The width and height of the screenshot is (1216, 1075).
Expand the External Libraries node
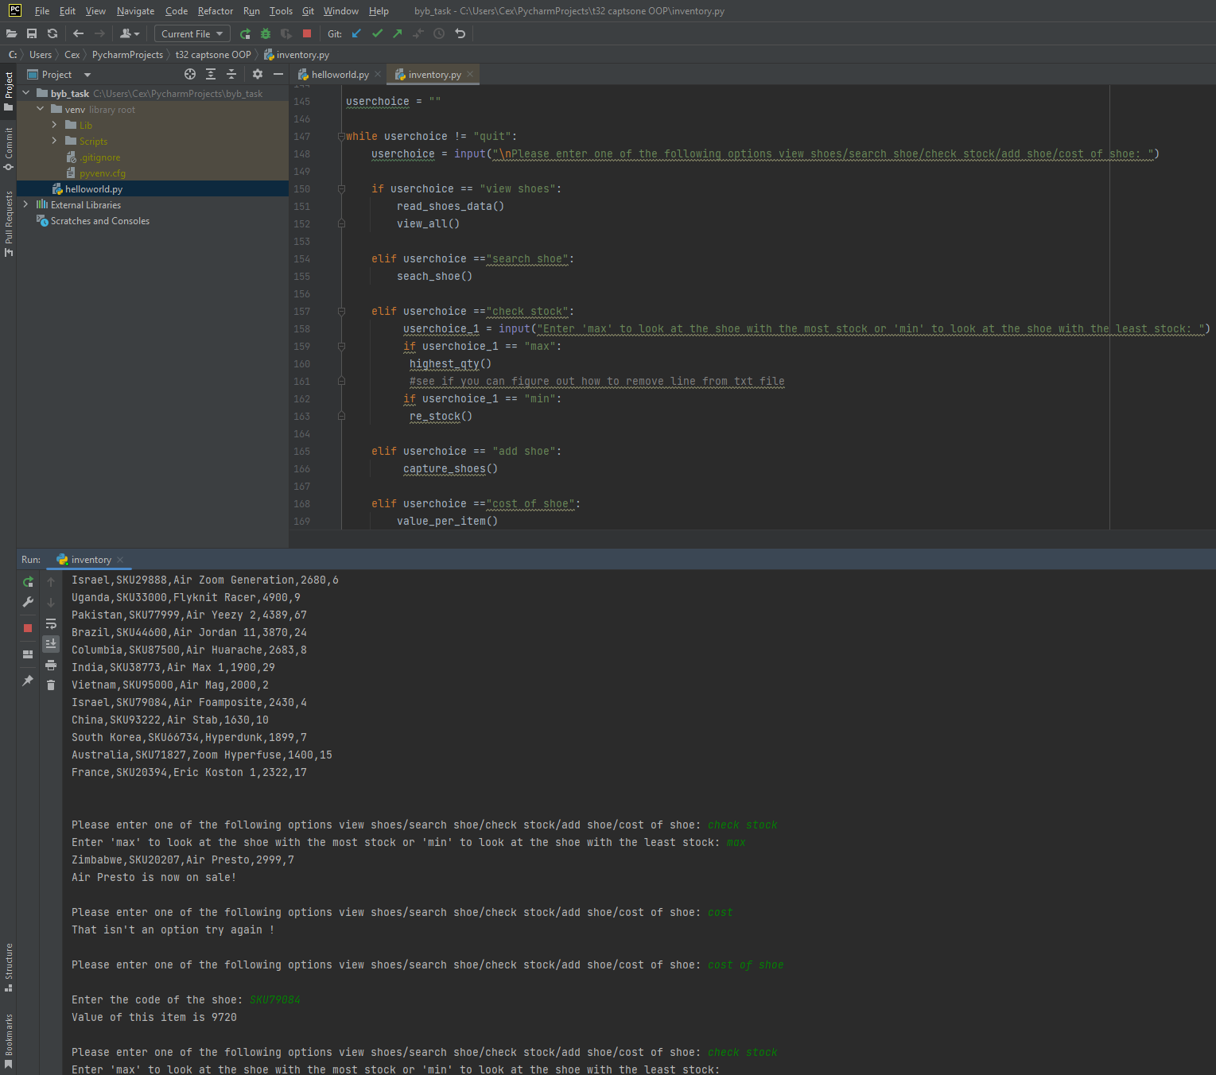click(25, 204)
